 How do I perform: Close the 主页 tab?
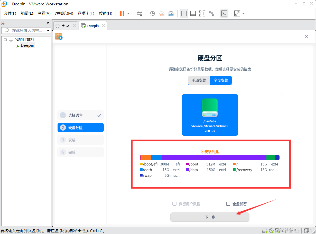pyautogui.click(x=74, y=26)
